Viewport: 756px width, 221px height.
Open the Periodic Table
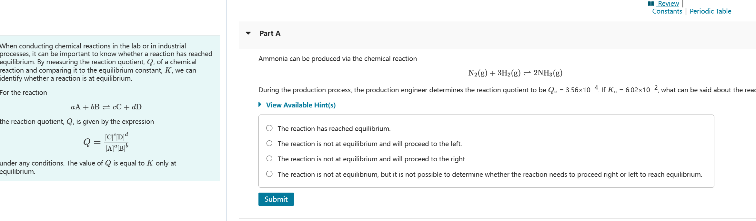pyautogui.click(x=710, y=11)
